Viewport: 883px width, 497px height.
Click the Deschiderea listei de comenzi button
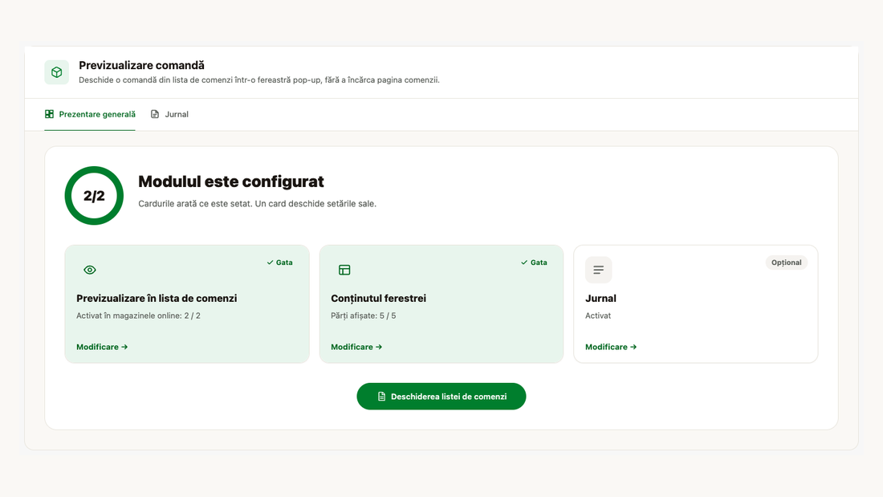[441, 397]
